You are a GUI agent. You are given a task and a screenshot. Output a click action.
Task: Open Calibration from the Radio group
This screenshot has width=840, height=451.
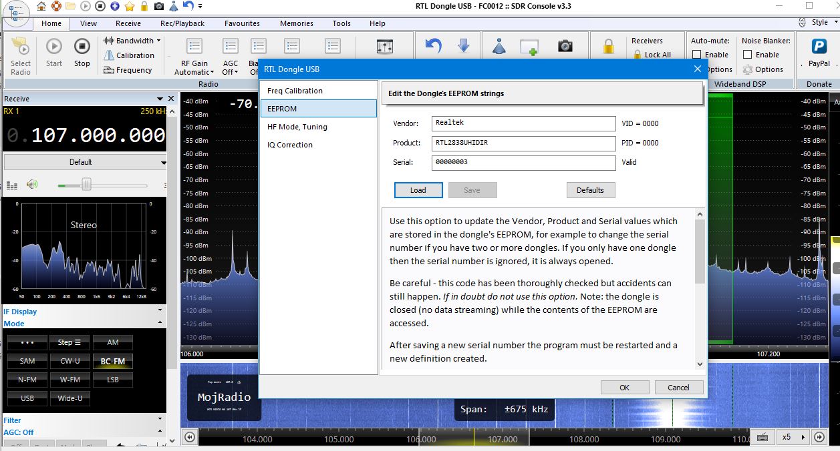[129, 55]
